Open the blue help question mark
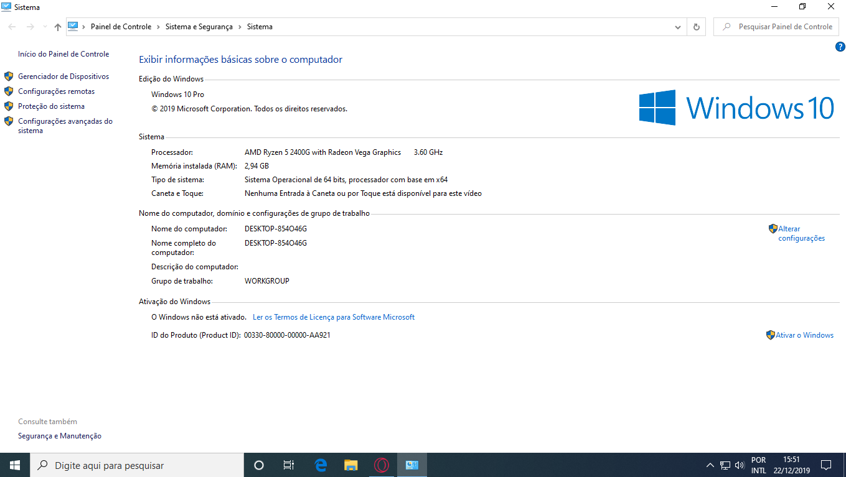846x477 pixels. click(840, 47)
